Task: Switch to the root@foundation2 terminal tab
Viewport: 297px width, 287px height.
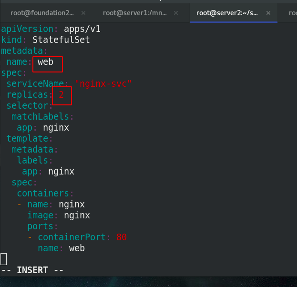Action: 42,13
